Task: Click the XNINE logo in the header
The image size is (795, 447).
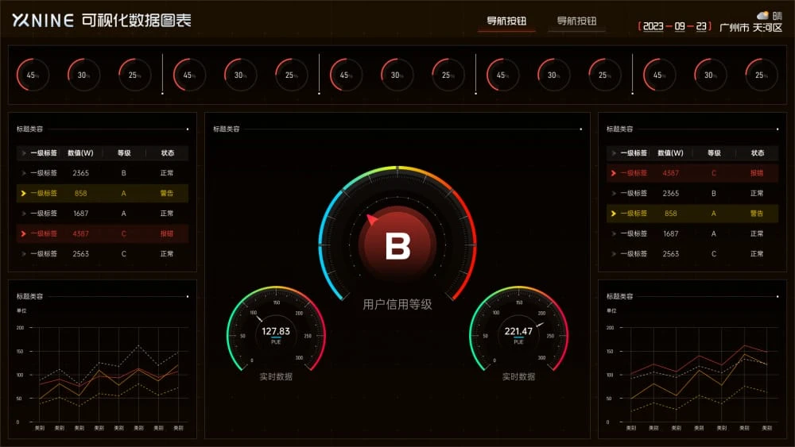Action: (x=43, y=21)
